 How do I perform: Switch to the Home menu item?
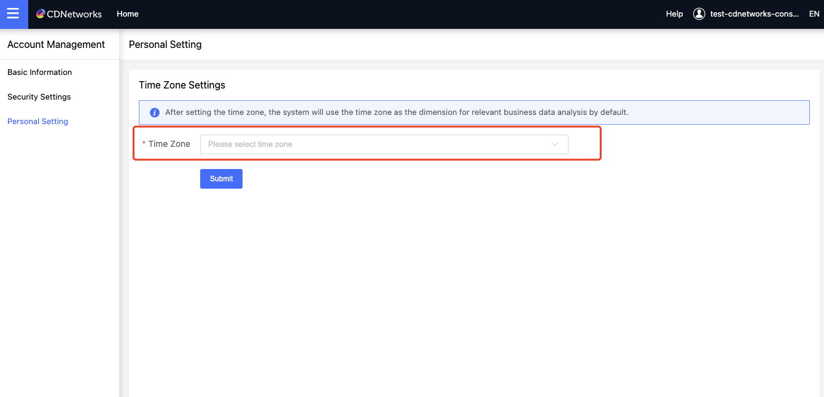click(127, 14)
